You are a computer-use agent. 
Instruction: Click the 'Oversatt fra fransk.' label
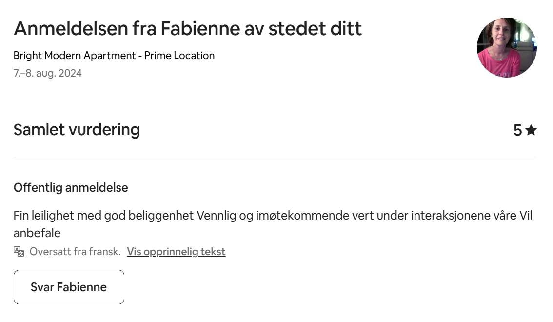(75, 252)
